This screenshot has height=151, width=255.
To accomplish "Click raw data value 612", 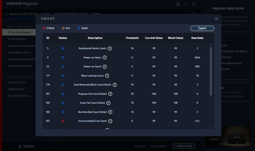I will pos(197,121).
